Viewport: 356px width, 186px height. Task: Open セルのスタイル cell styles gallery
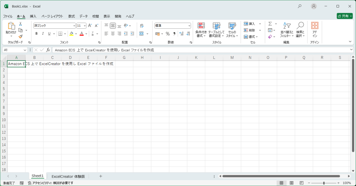pyautogui.click(x=232, y=30)
